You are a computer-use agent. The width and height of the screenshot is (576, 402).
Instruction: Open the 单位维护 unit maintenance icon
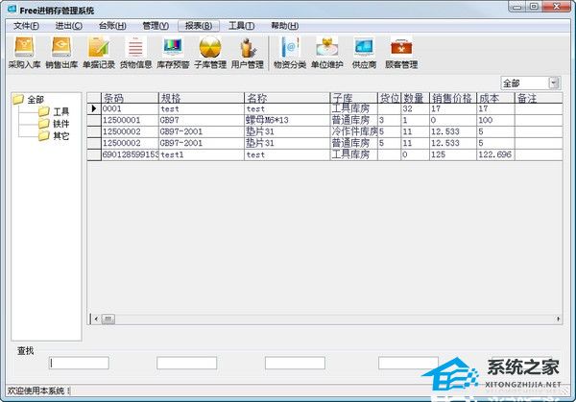coord(327,53)
